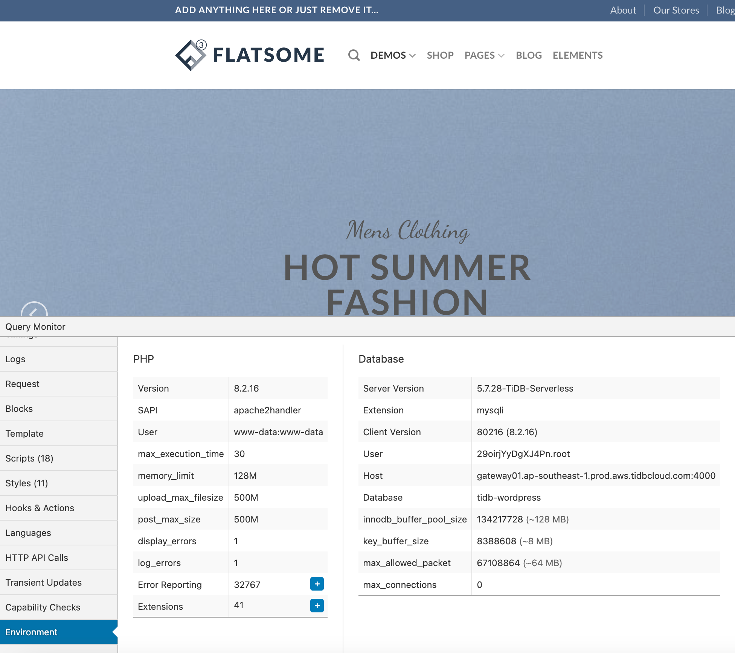This screenshot has width=735, height=653.
Task: Click the max_connections label
Action: coord(400,585)
